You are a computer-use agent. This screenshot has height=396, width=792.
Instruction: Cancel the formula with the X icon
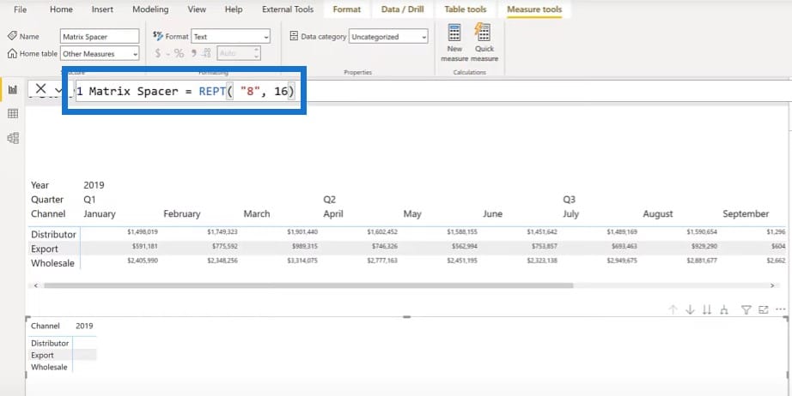40,89
